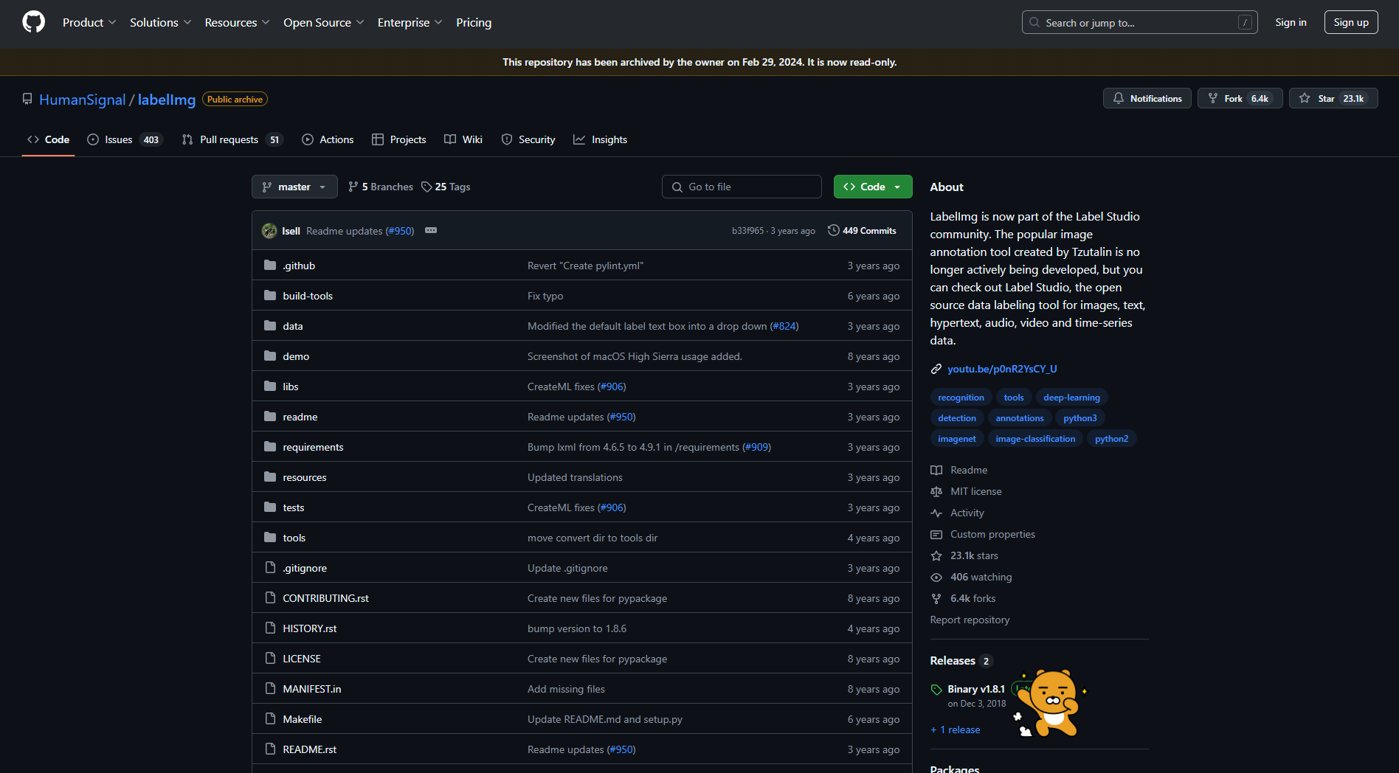This screenshot has width=1399, height=773.
Task: Expand the Open Source menu
Action: (x=323, y=22)
